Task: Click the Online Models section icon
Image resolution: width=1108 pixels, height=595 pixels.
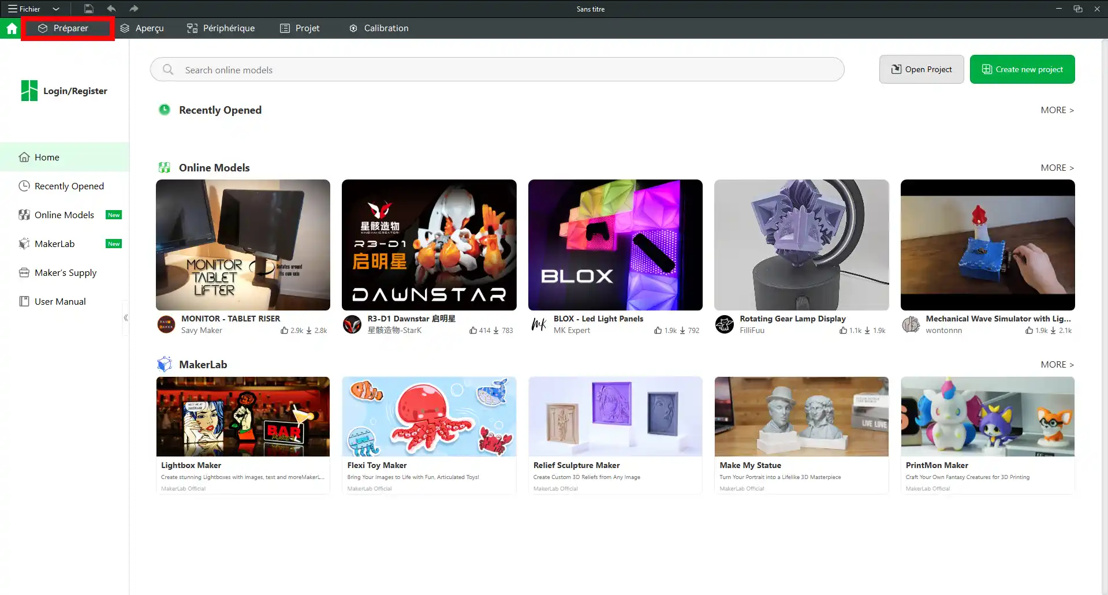Action: [165, 167]
